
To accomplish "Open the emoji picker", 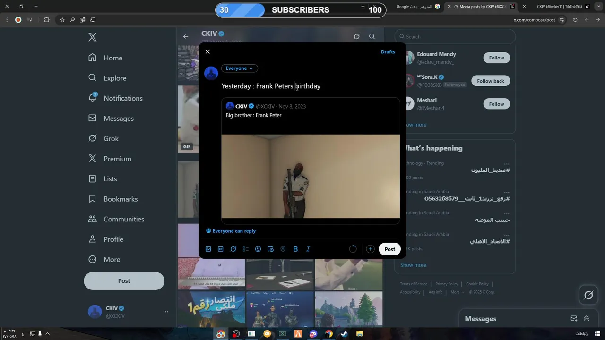I will point(258,249).
